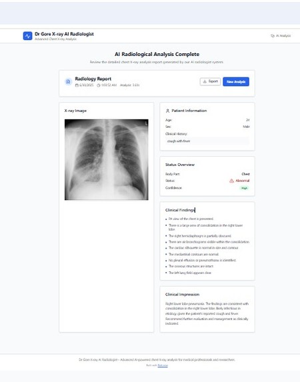The height and width of the screenshot is (382, 300).
Task: Click the report analysis duration text
Action: click(129, 85)
